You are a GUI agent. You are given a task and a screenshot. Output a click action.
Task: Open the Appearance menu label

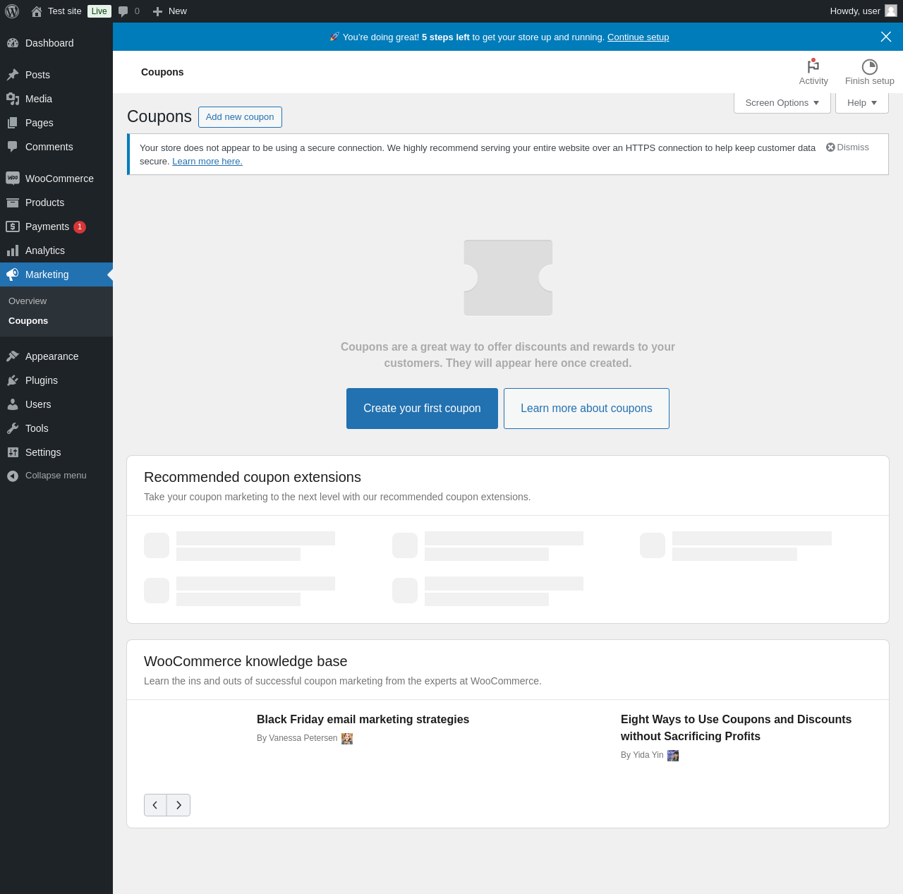coord(52,356)
